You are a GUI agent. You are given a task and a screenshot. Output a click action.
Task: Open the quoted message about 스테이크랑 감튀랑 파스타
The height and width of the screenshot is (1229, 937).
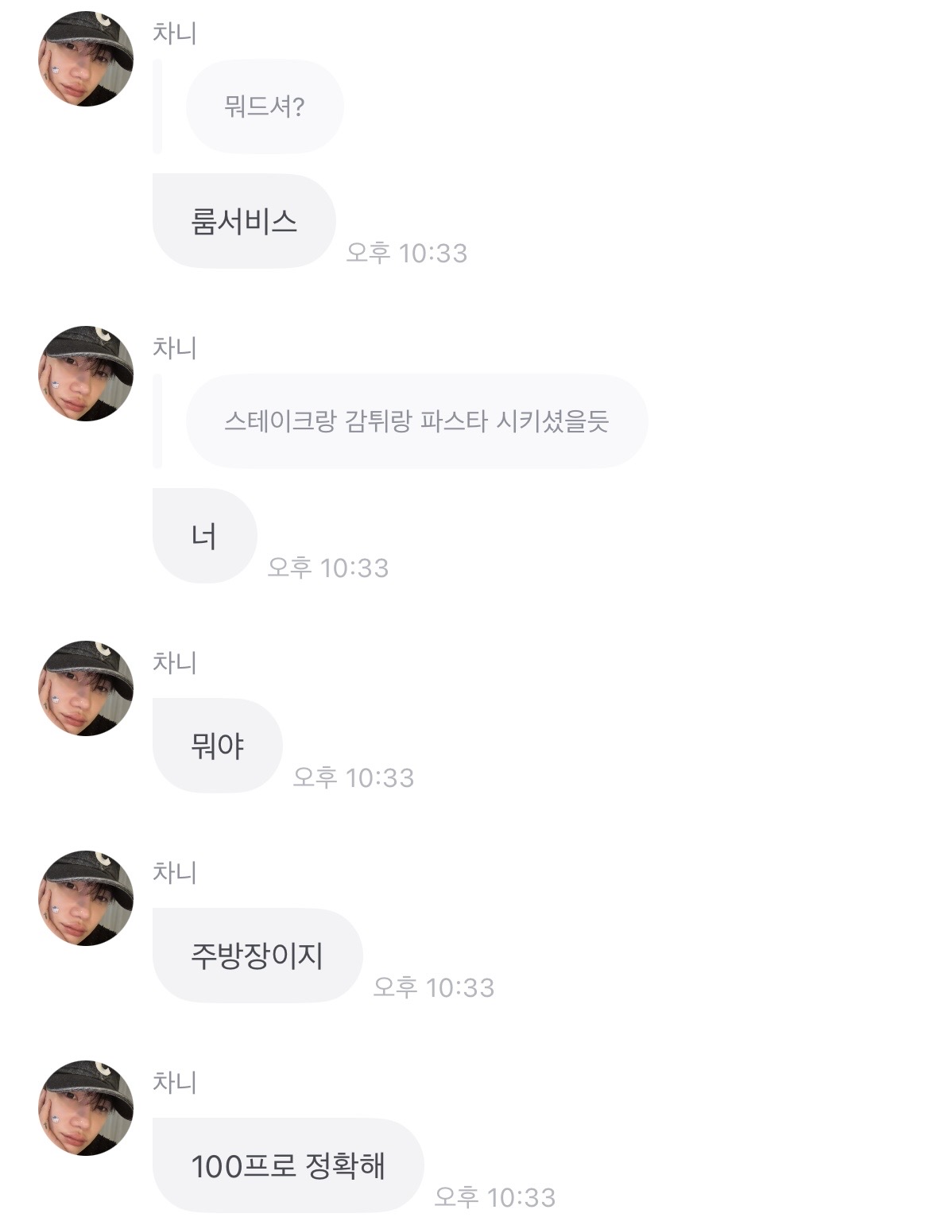(417, 421)
